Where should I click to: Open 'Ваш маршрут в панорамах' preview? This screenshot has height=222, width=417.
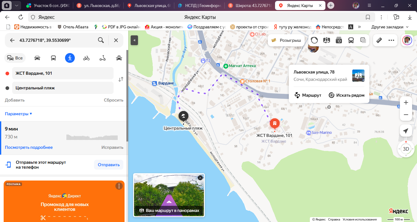point(169,195)
